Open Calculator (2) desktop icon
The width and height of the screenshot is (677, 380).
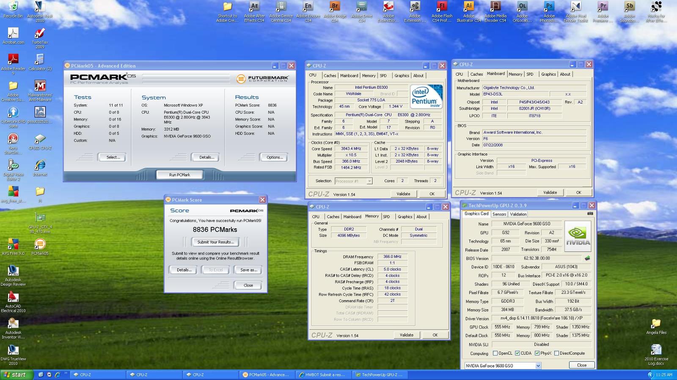pos(40,63)
